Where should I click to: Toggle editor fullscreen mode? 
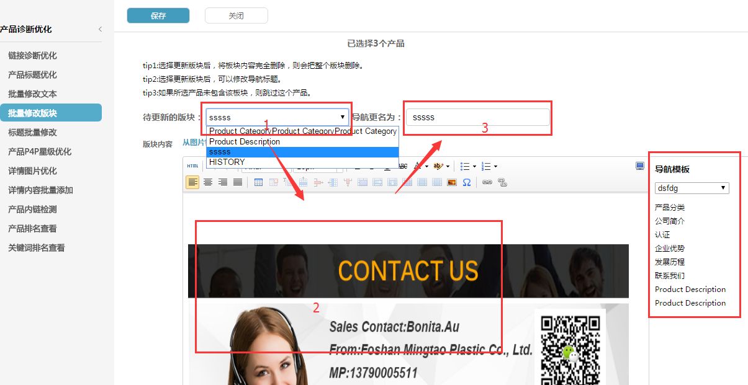click(640, 166)
